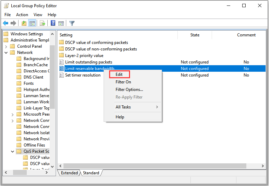Expand the first Network Conn tree node
The image size is (269, 186).
[x=12, y=121]
